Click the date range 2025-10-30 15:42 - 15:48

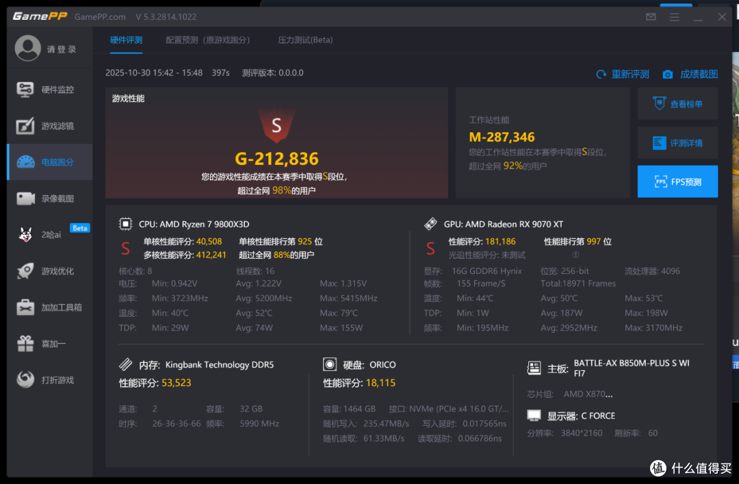[x=154, y=73]
